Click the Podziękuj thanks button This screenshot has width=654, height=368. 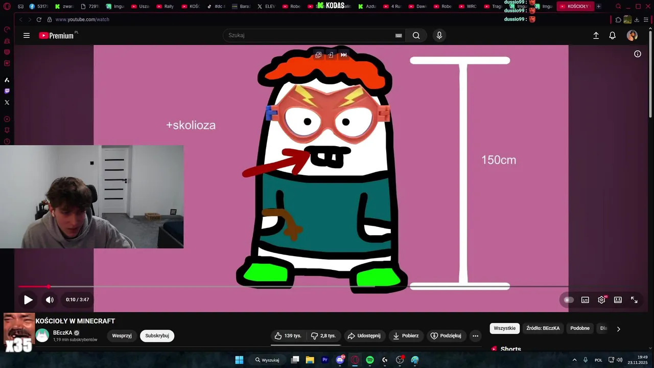447,336
